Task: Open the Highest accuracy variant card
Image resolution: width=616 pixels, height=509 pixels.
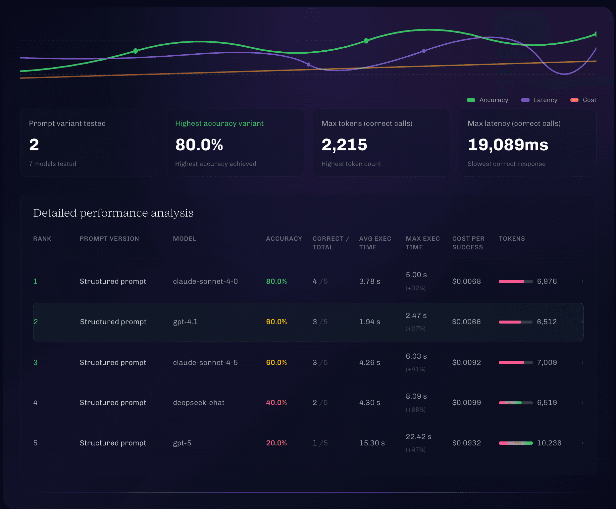Action: 235,143
